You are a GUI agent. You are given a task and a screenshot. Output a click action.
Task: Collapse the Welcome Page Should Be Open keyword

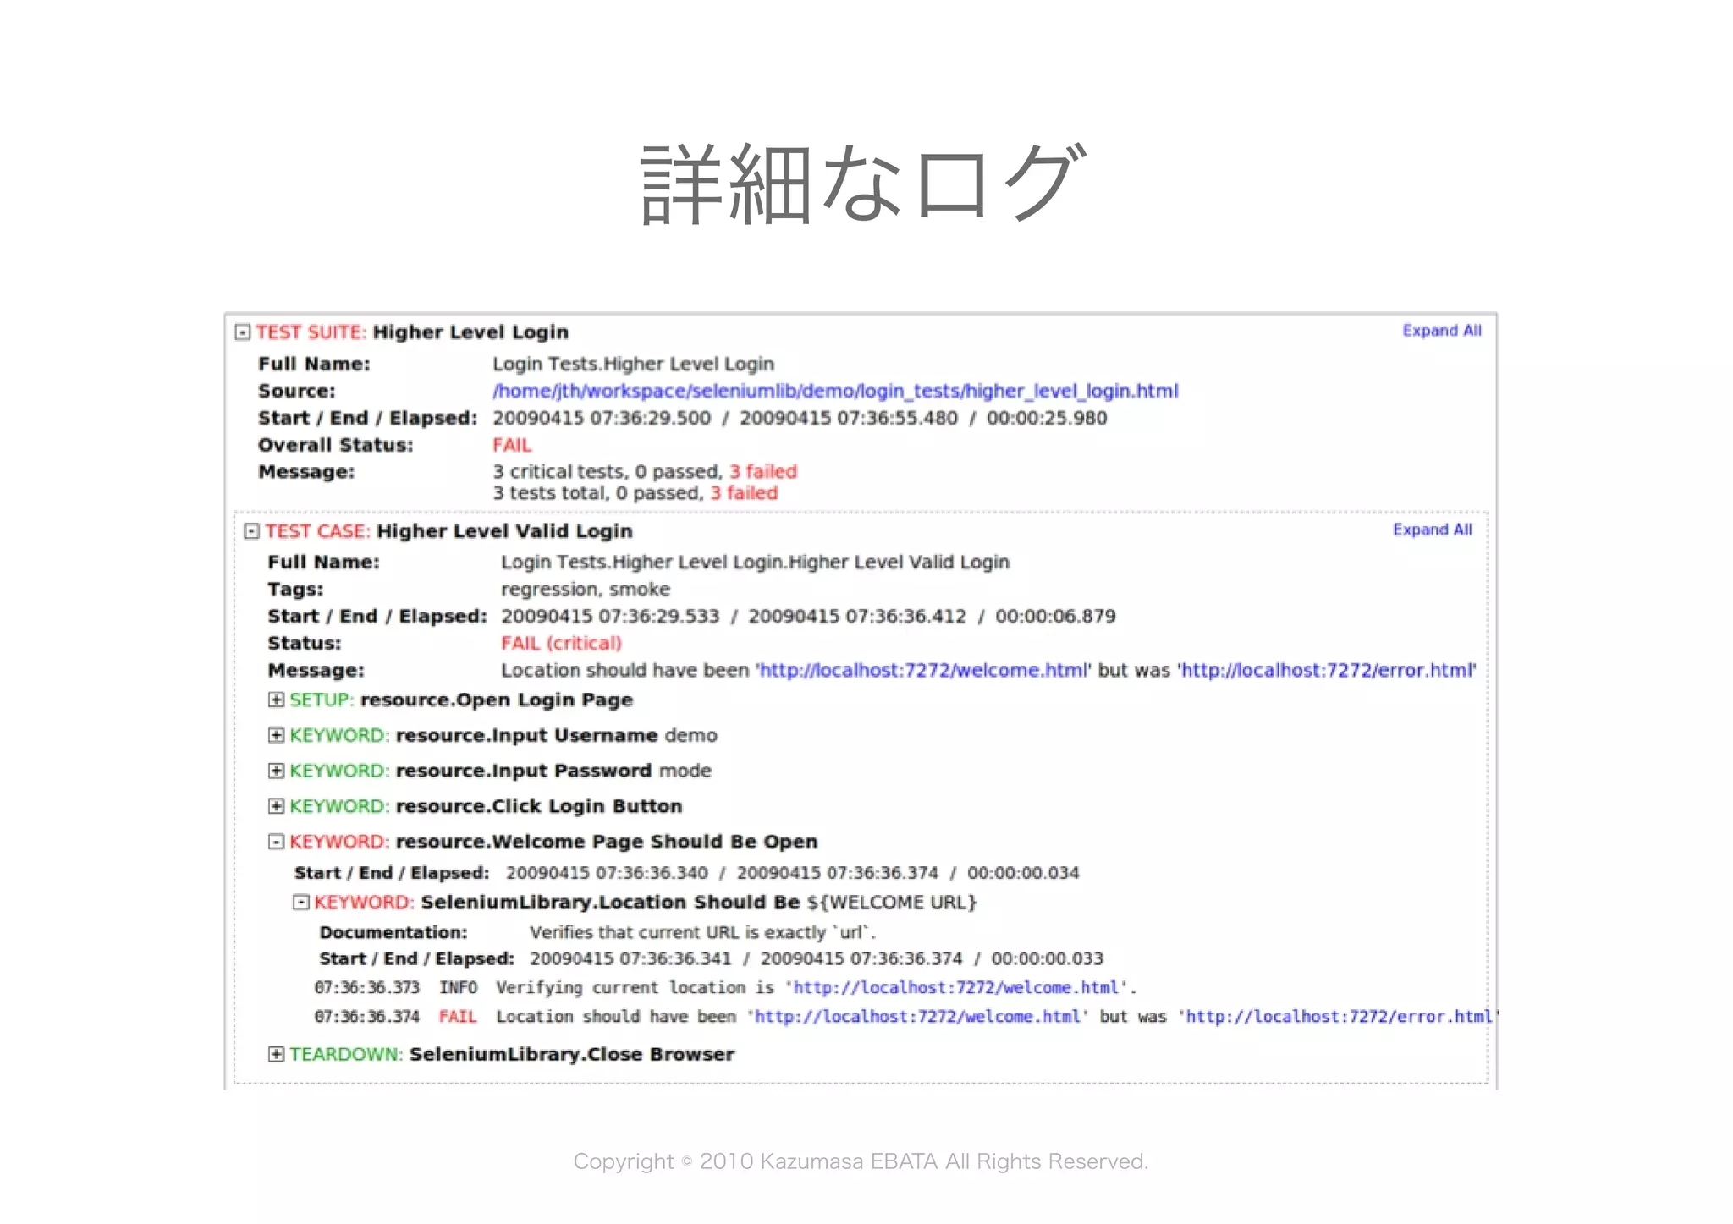(x=276, y=842)
